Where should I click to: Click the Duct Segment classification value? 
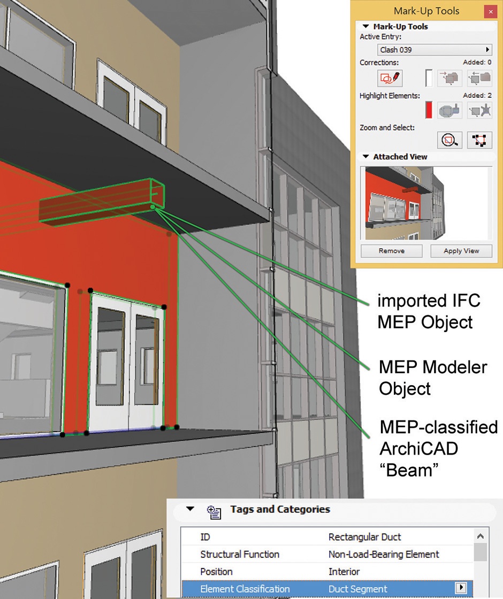(x=358, y=589)
